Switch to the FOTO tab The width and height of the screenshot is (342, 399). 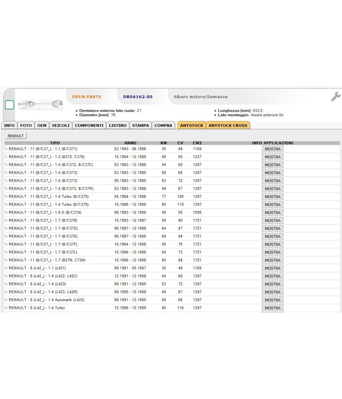[x=26, y=125]
